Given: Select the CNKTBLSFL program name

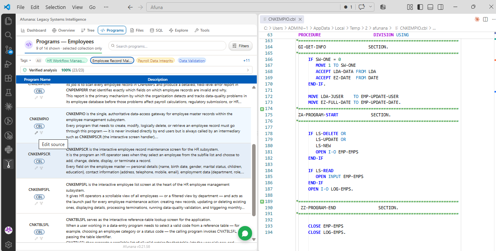Looking at the screenshot, I should pos(39,225).
